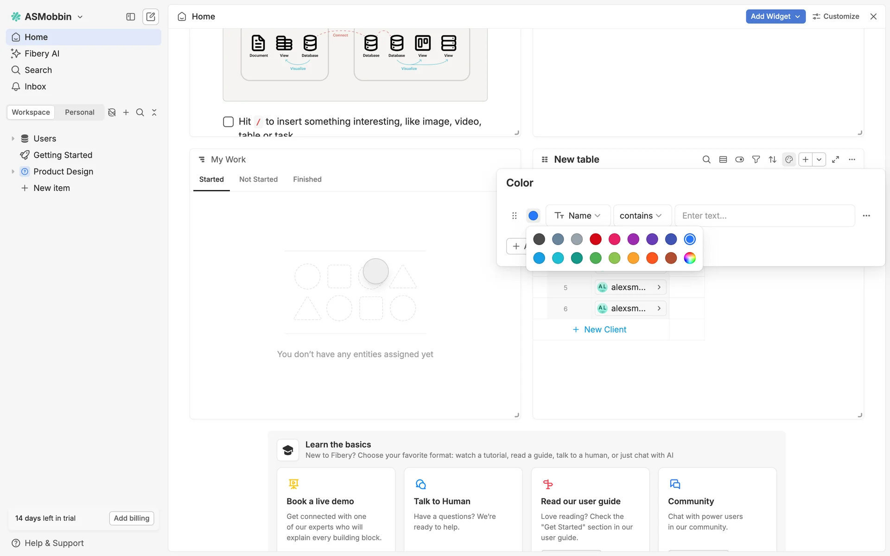
Task: Open the Name field dropdown in Color rule
Action: coord(578,215)
